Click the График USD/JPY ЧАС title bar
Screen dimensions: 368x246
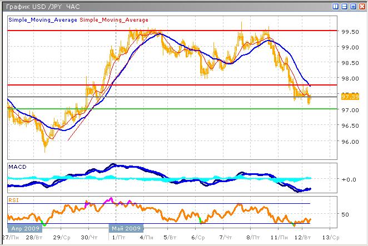pyautogui.click(x=44, y=6)
